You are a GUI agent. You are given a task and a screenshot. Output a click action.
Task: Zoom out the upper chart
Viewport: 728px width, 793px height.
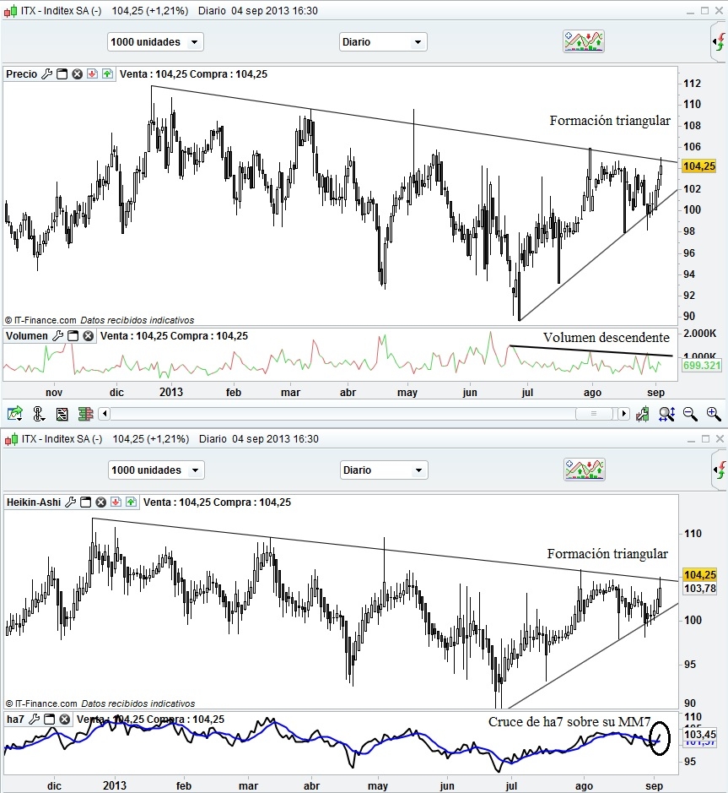(x=690, y=414)
